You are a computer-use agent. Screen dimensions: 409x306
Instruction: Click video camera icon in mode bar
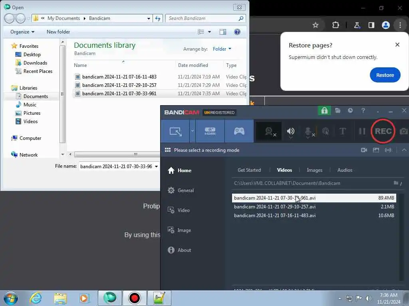click(364, 150)
